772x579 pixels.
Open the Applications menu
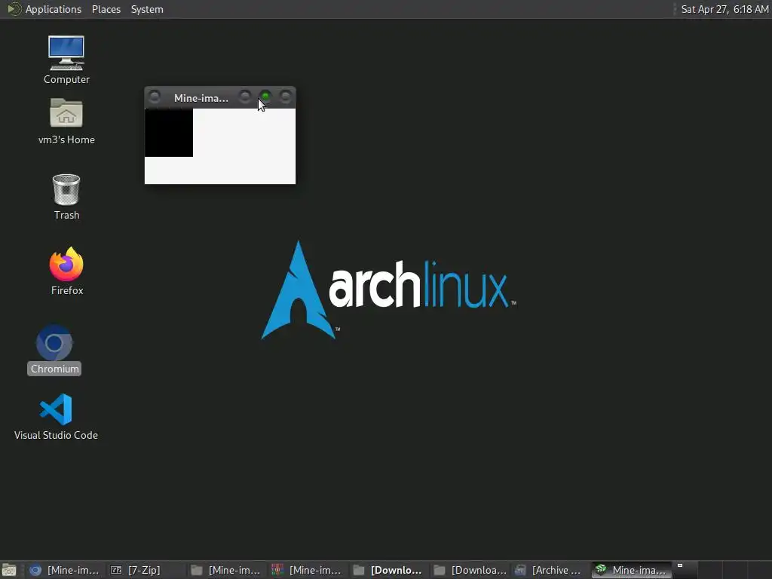coord(54,9)
